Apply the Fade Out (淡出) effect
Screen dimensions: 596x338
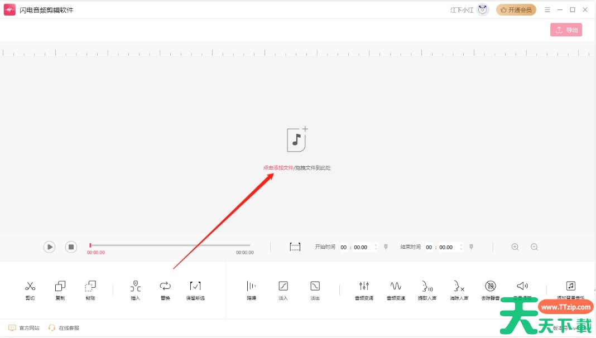pos(315,286)
